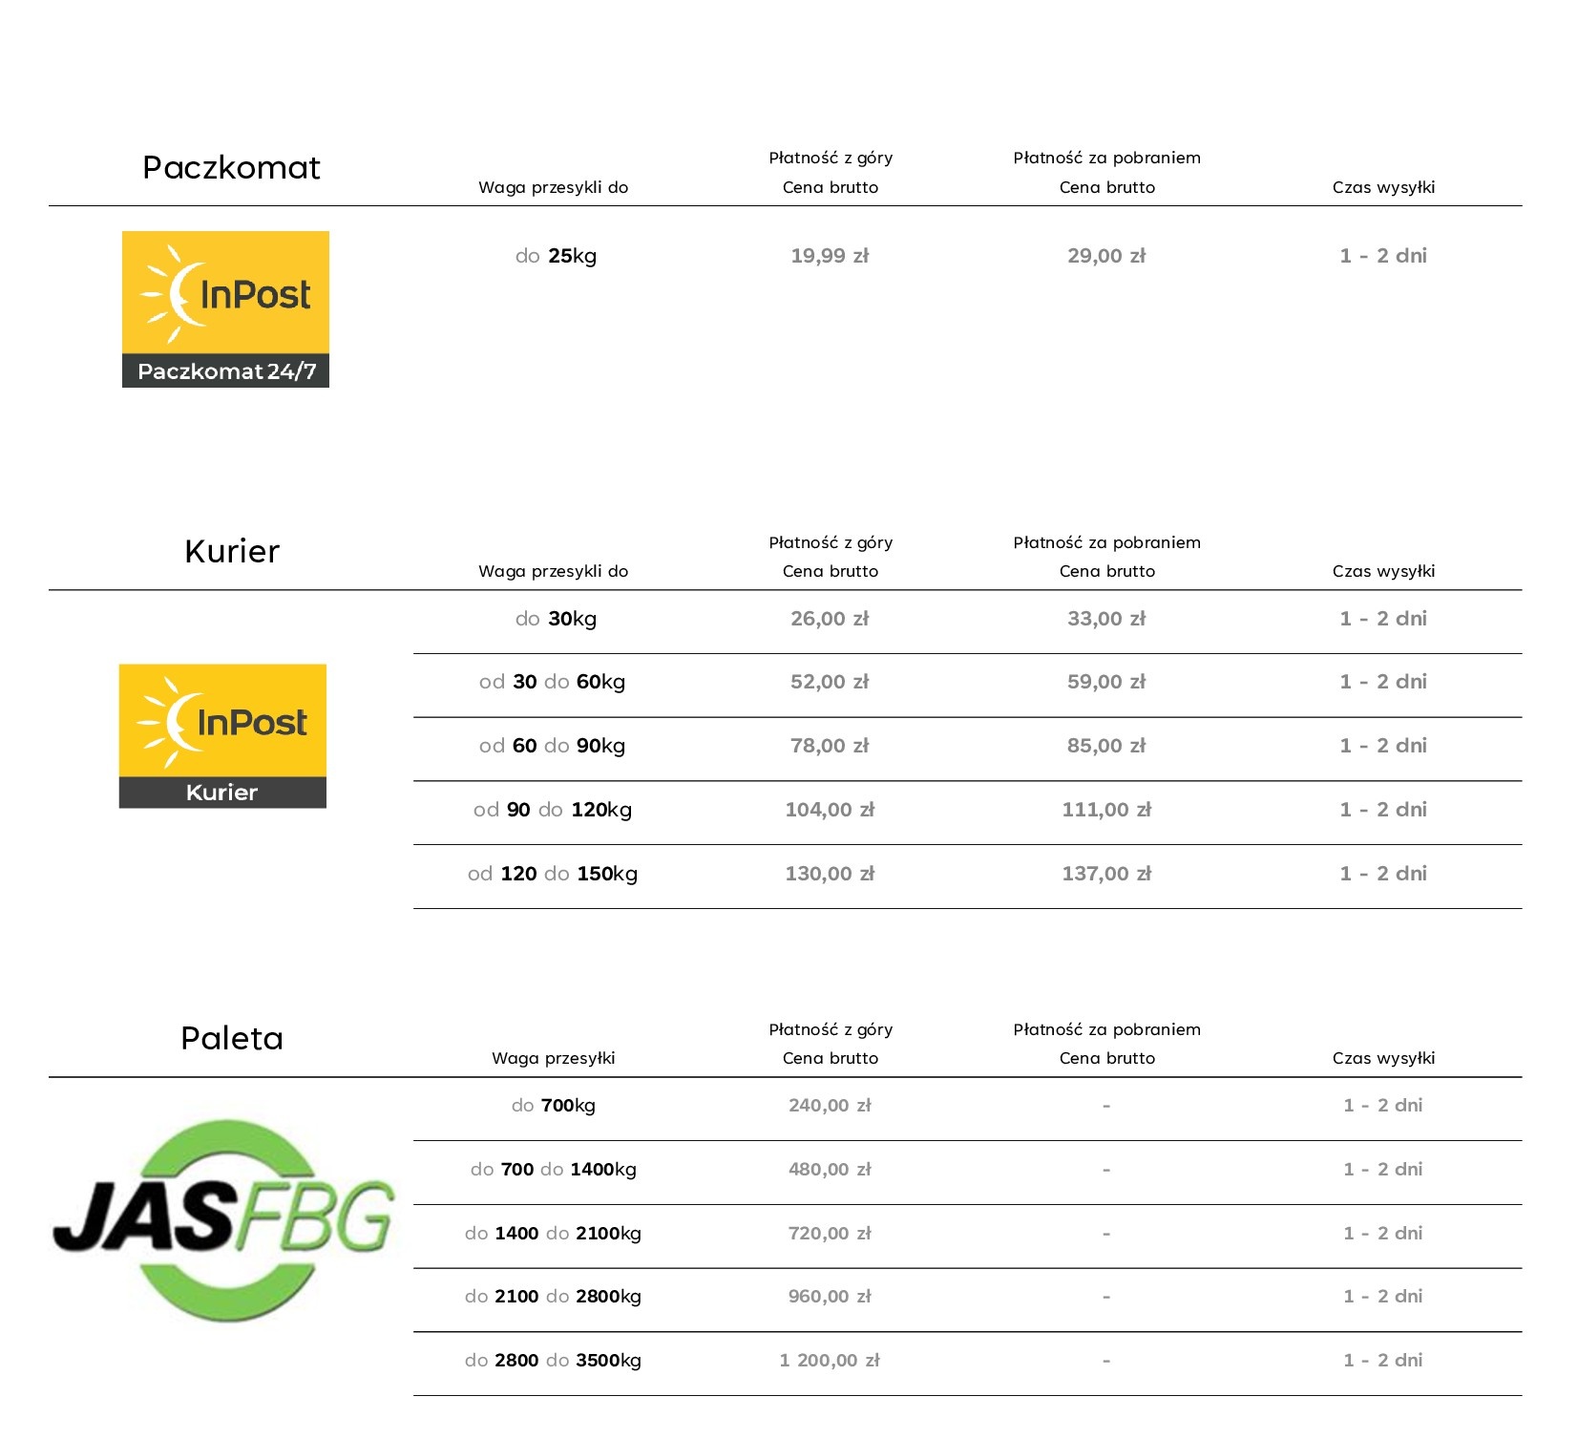Select the Paczkomat section heading
Image resolution: width=1578 pixels, height=1439 pixels.
[x=231, y=168]
